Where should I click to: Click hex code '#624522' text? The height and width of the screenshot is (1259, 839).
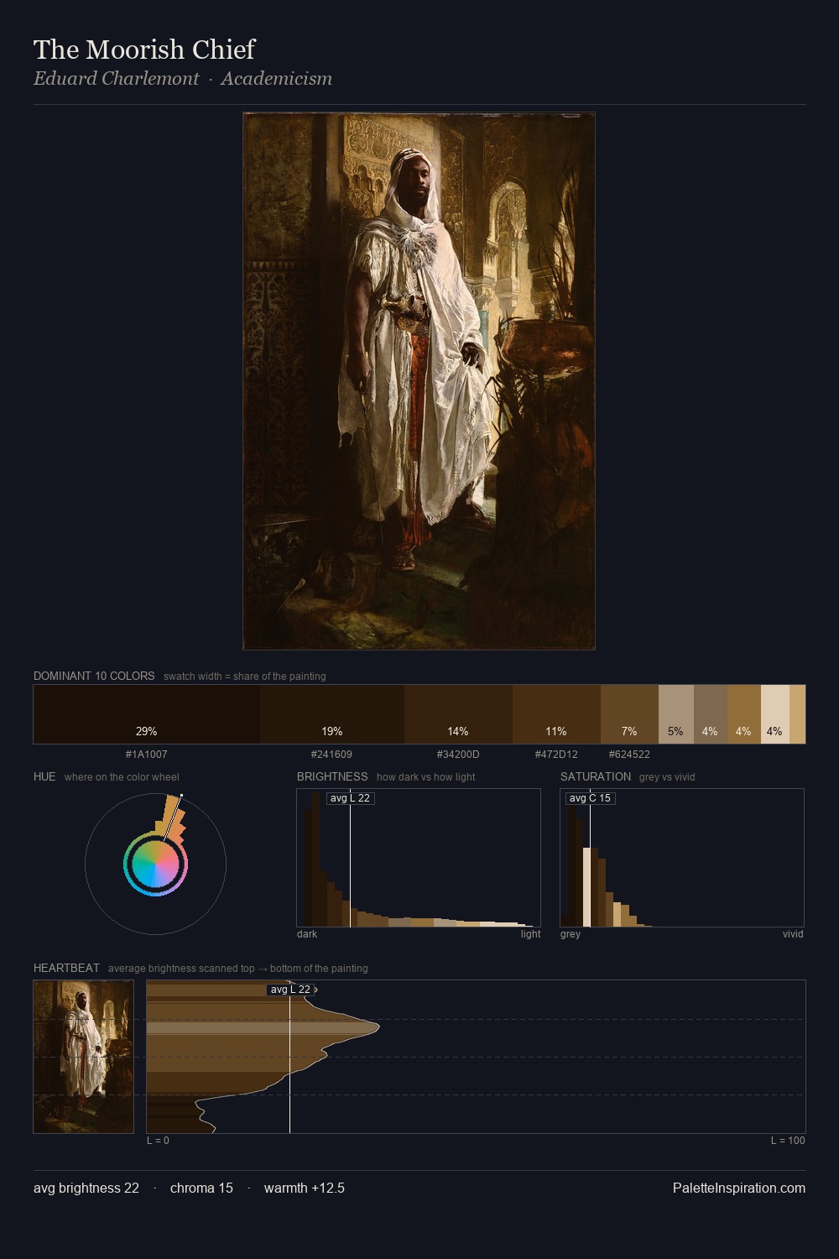coord(629,755)
